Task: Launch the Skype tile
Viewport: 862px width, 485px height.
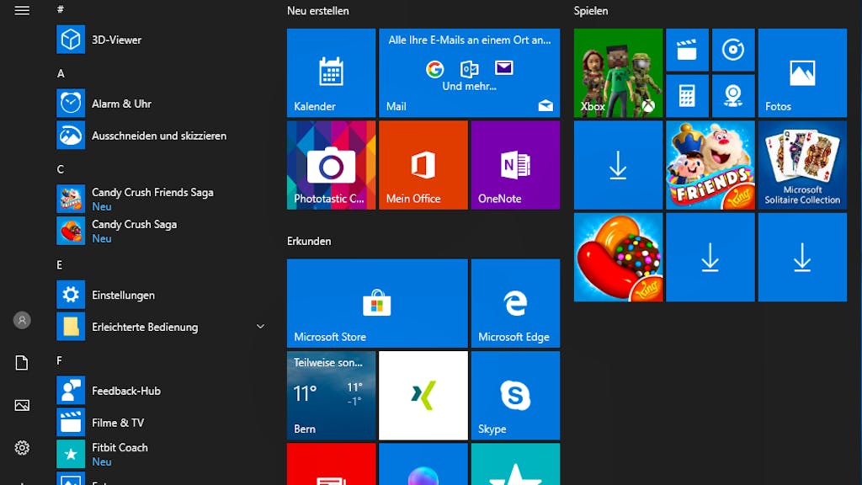Action: (x=516, y=396)
